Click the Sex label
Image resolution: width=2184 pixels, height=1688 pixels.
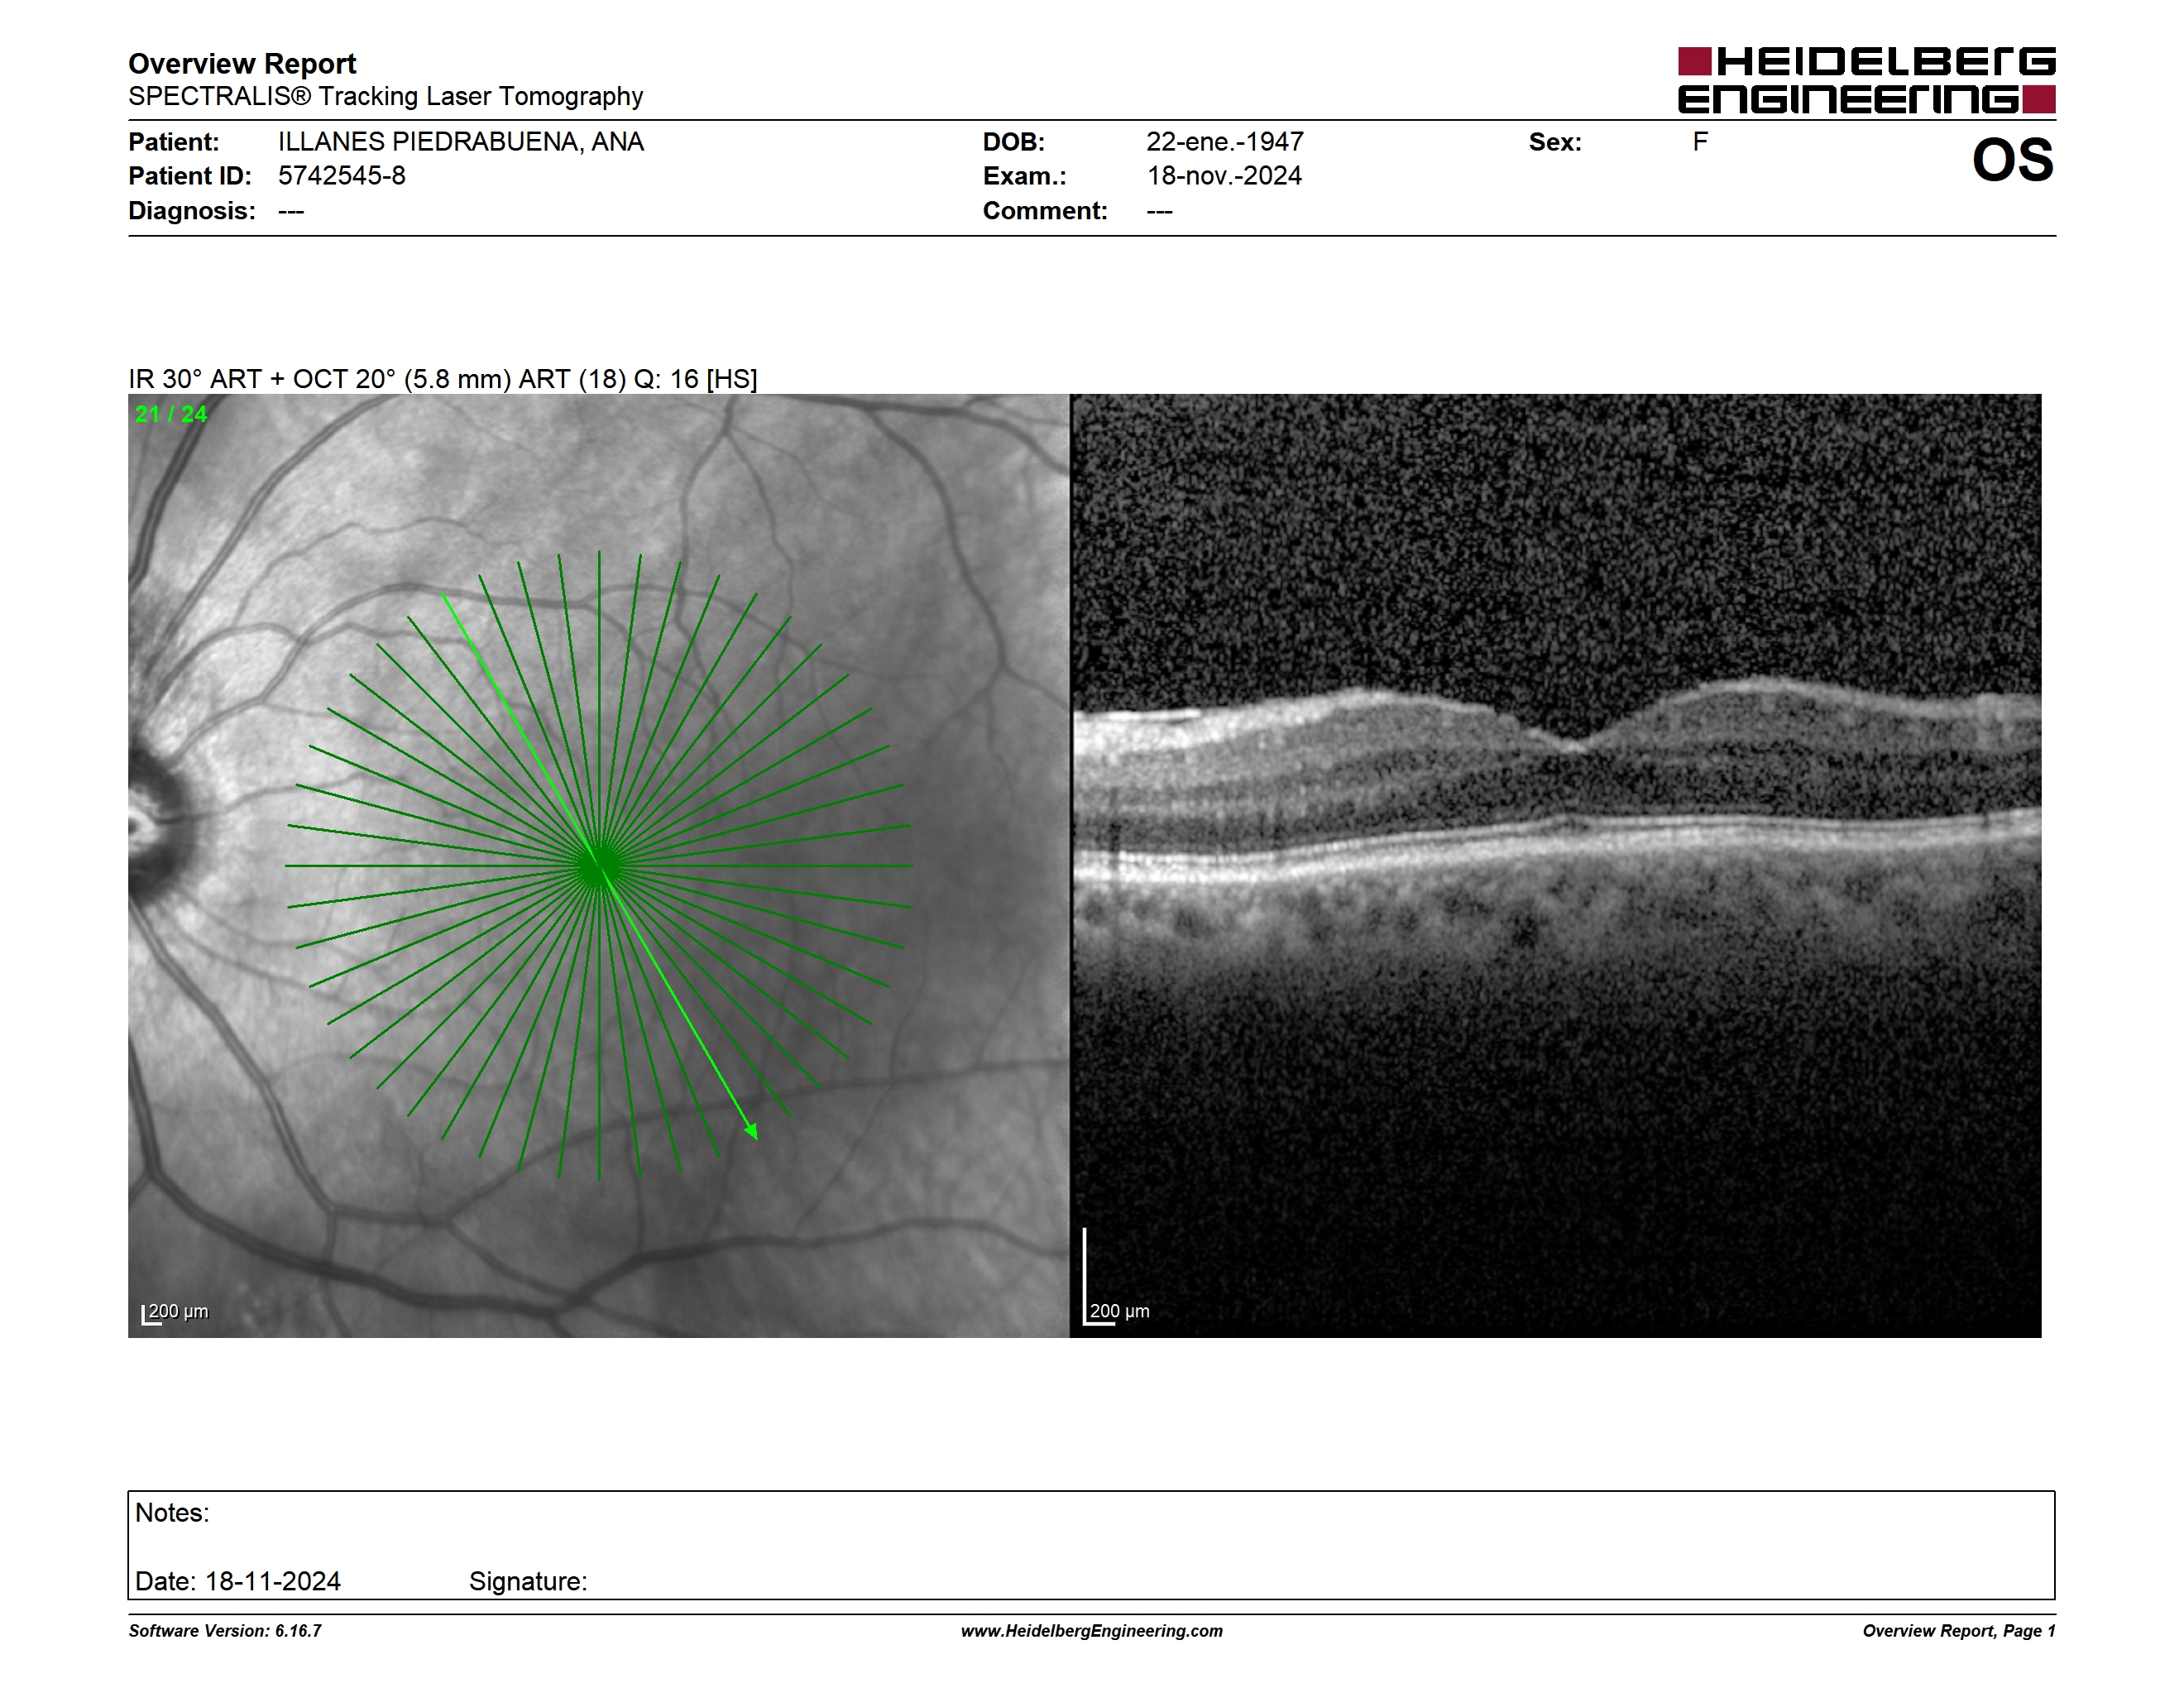1555,142
